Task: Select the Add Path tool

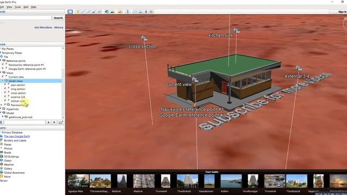Action: (x=89, y=11)
